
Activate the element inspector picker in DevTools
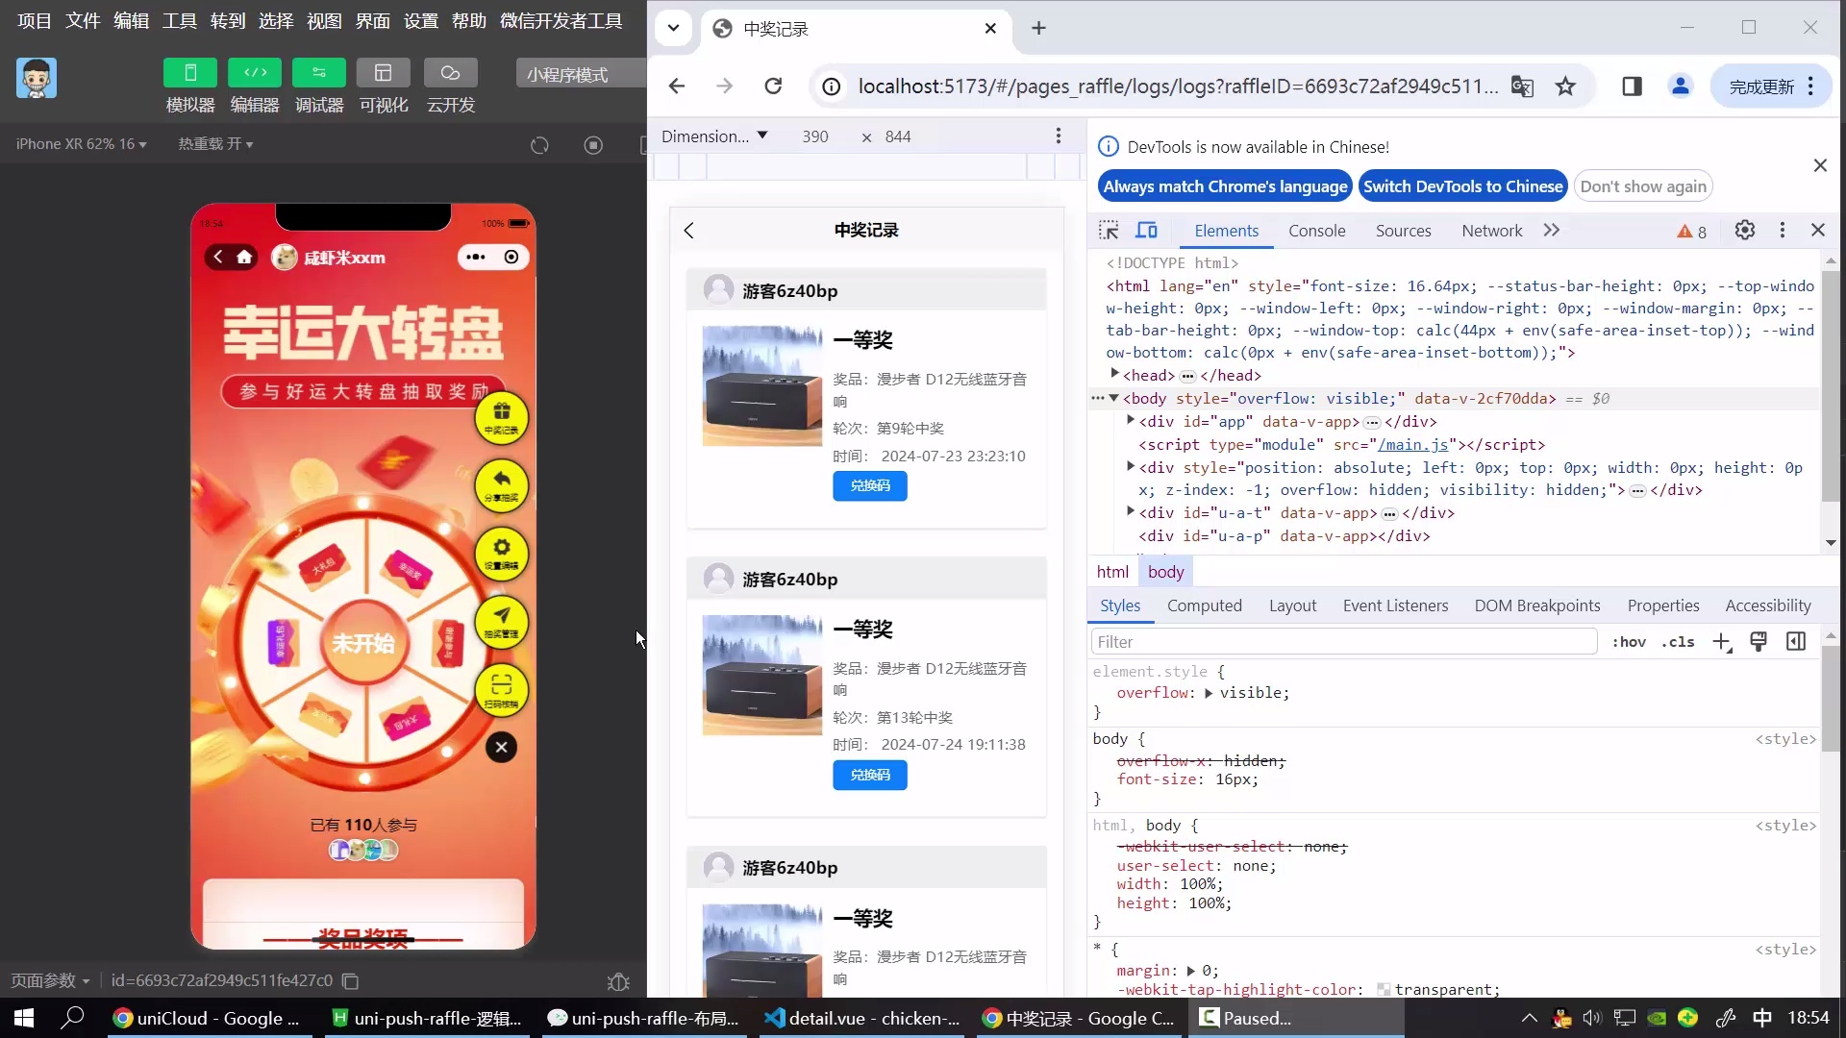coord(1108,230)
